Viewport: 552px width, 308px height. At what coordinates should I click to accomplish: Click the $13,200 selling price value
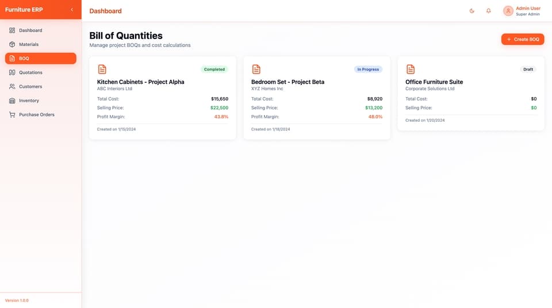pyautogui.click(x=374, y=107)
